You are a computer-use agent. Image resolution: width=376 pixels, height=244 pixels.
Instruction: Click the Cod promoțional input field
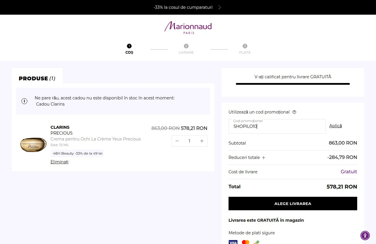tap(277, 126)
